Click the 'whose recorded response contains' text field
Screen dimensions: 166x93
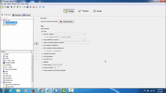coord(77,42)
